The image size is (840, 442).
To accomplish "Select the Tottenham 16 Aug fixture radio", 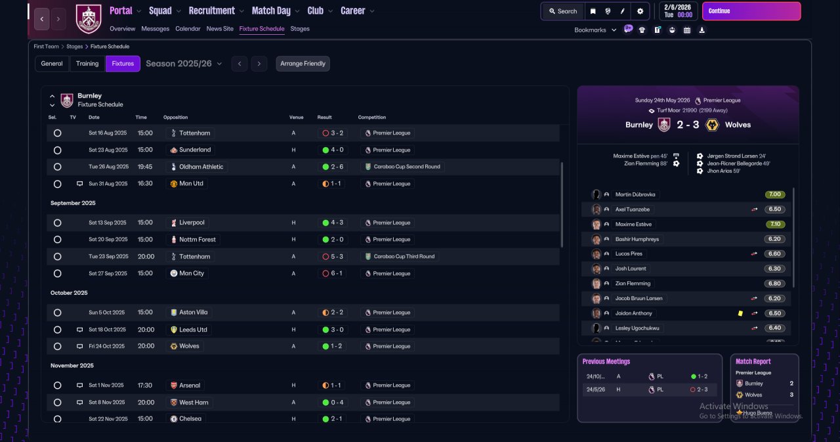I will [x=58, y=133].
